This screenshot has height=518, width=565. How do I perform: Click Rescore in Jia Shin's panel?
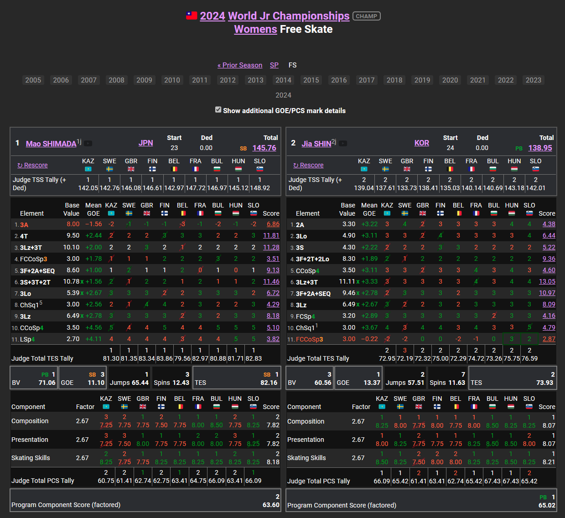point(308,165)
